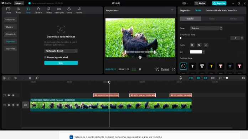248x139 pixels.
Task: Open the Filtros panel
Action: pos(69,10)
